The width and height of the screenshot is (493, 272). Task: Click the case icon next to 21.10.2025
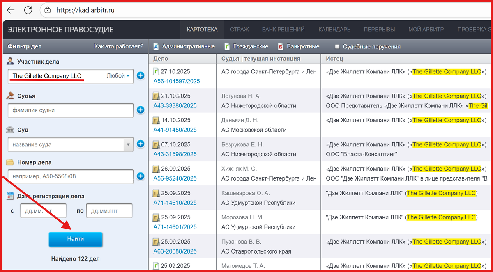156,96
